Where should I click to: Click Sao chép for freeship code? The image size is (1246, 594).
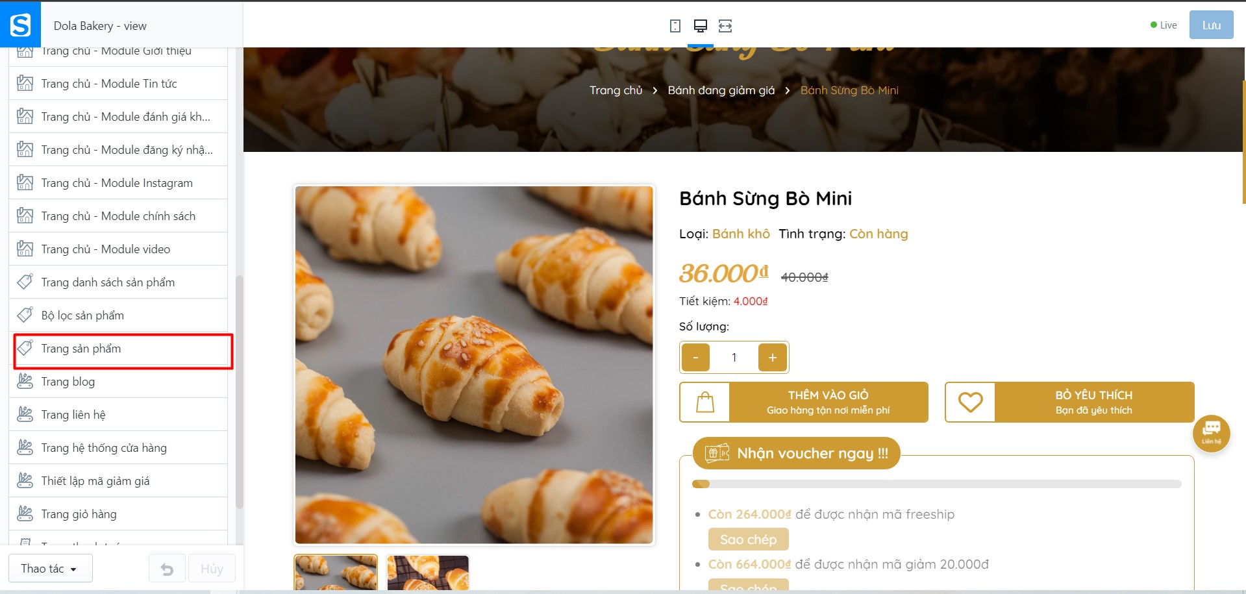748,539
